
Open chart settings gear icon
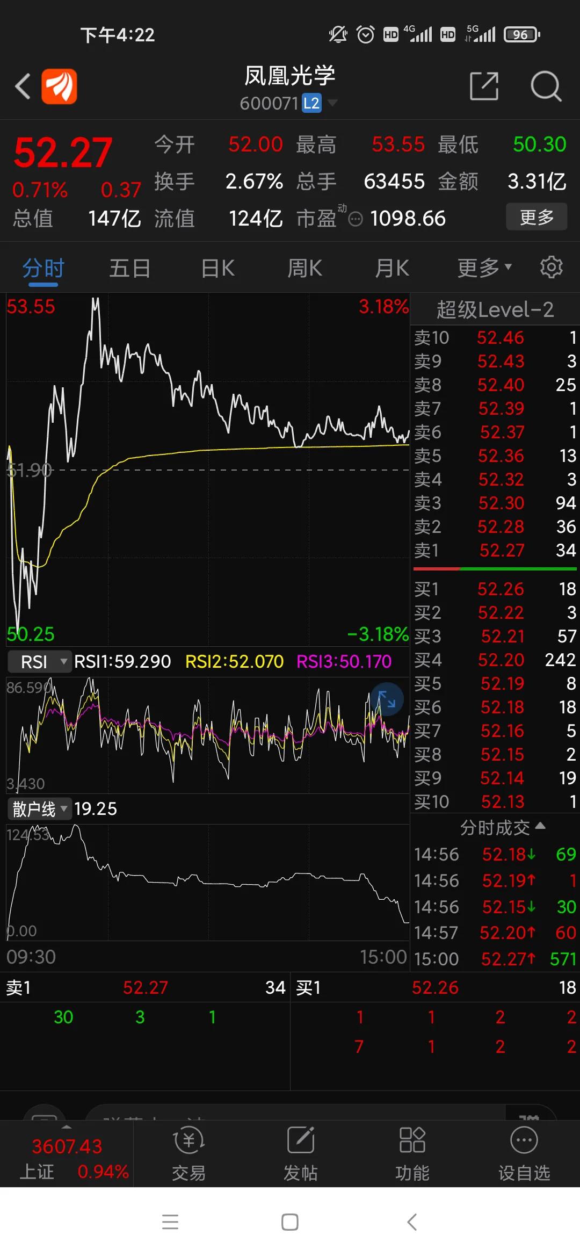click(551, 267)
